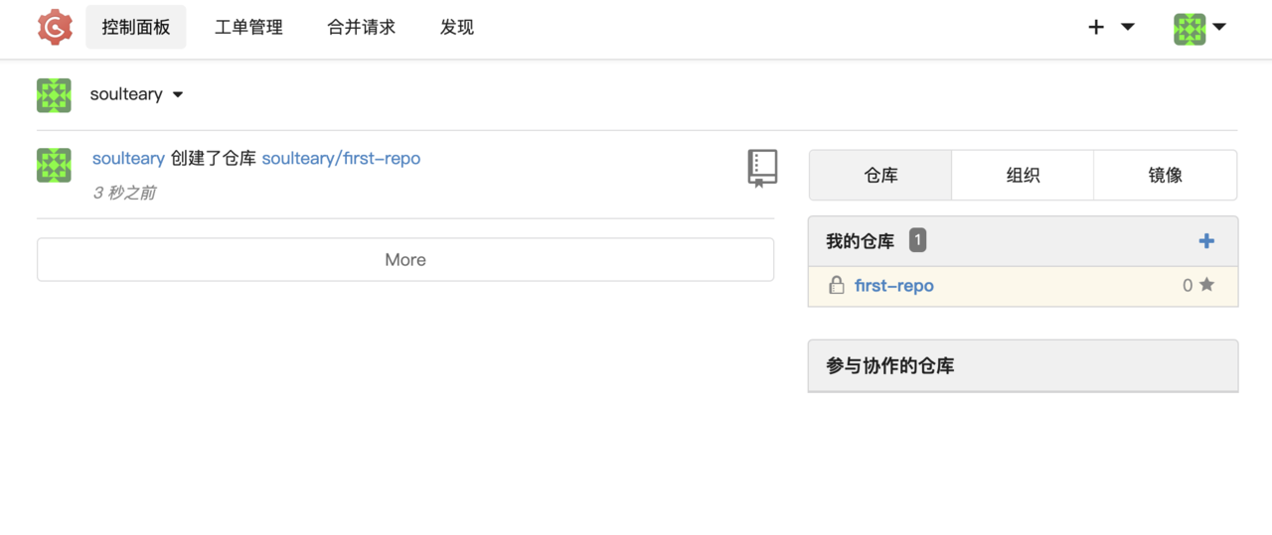Expand the caret next to plus icon

click(1128, 27)
